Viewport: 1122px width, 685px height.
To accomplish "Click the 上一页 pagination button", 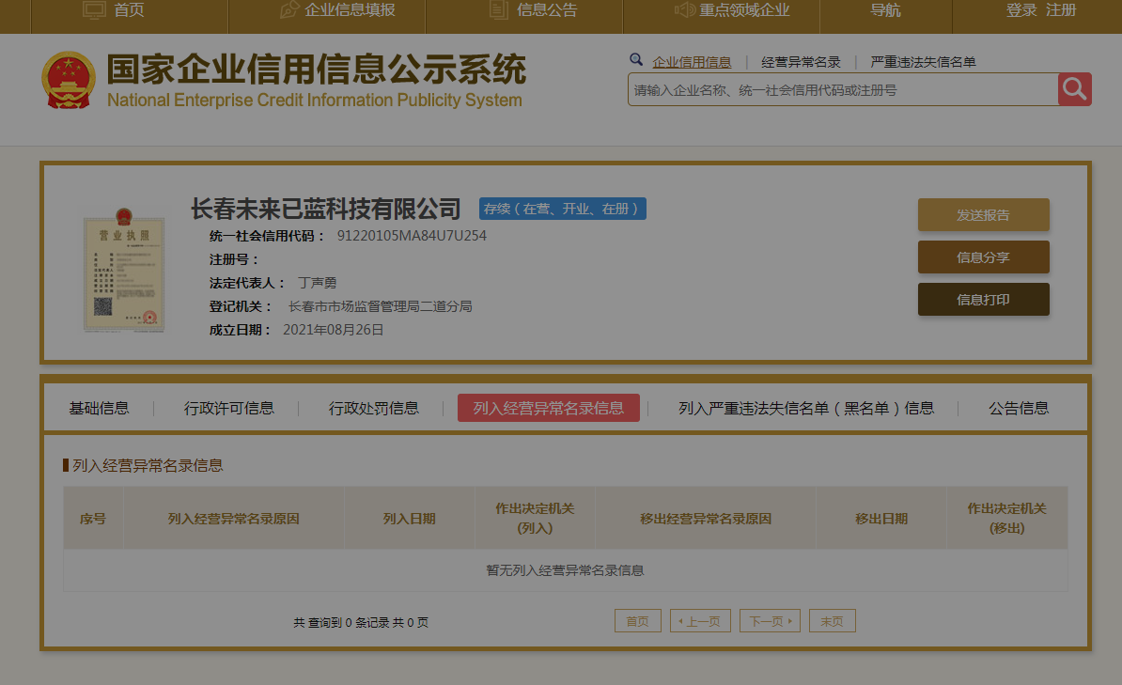I will (700, 620).
